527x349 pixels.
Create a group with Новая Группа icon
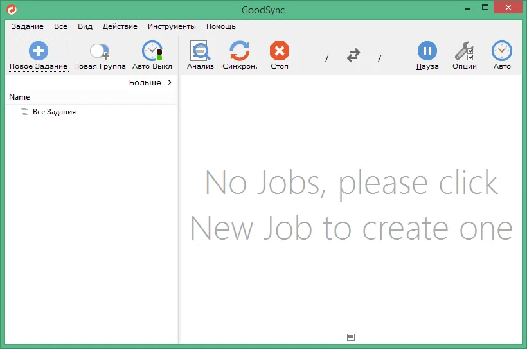point(100,51)
